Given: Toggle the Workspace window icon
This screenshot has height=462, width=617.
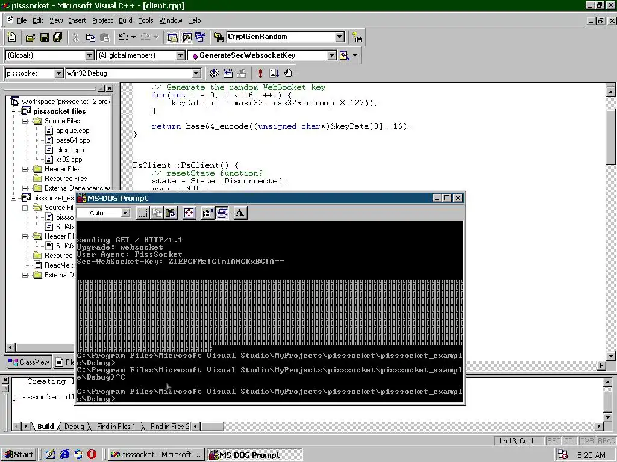Looking at the screenshot, I should point(172,37).
